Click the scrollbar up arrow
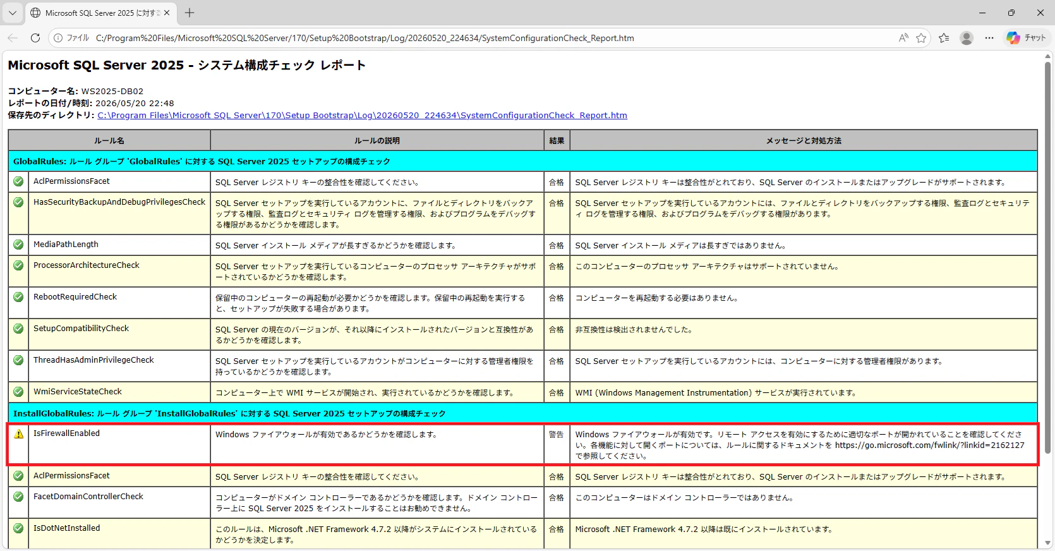 [x=1048, y=56]
